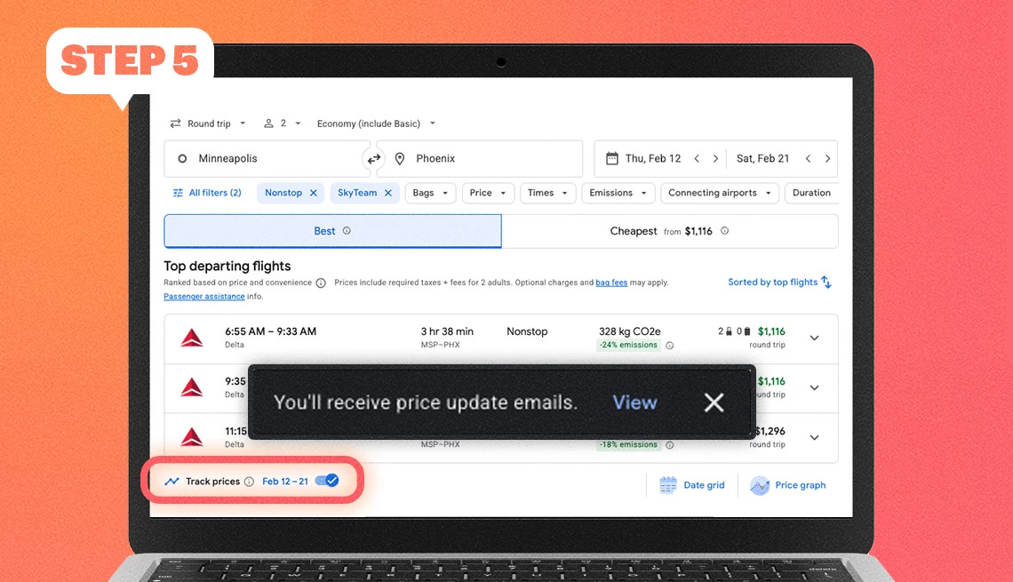Screen dimensions: 1013x582
Task: Click the next arrow on the return date
Action: [x=827, y=158]
